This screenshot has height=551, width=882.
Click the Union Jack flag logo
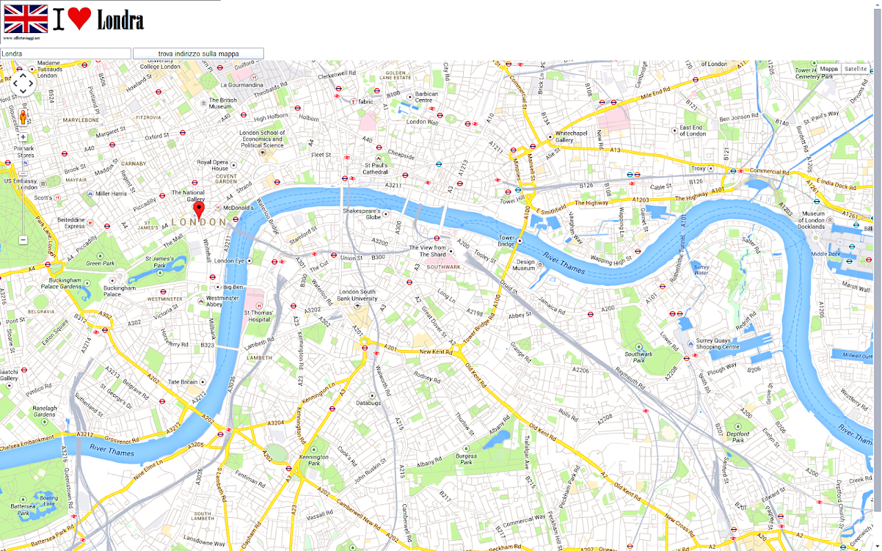(26, 19)
